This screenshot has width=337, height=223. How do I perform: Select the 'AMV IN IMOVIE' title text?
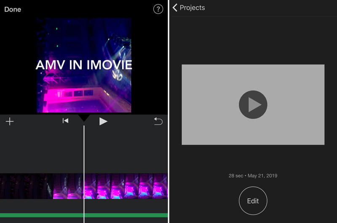[x=84, y=64]
